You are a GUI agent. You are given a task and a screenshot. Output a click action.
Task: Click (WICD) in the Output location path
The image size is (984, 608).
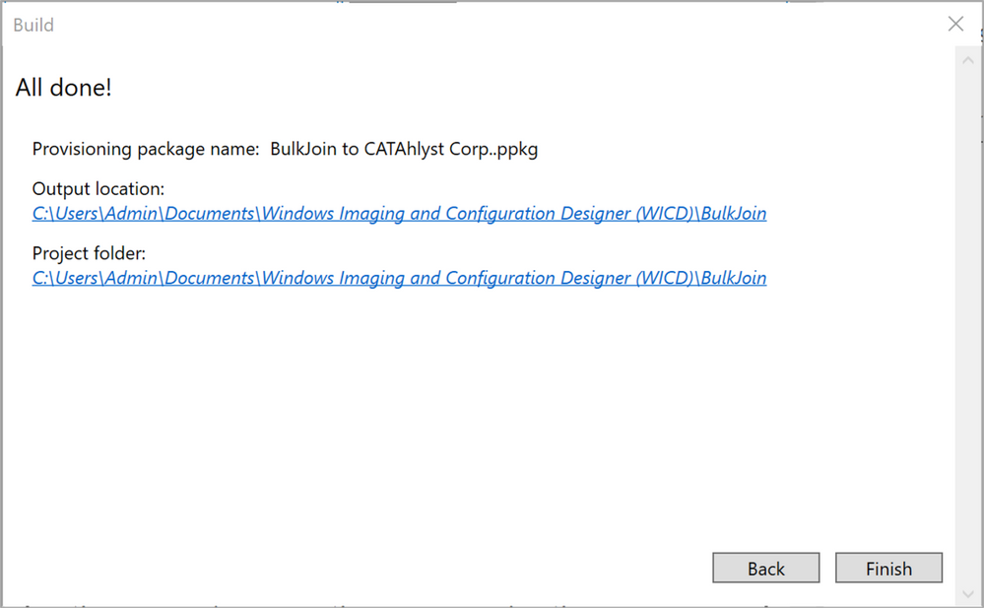point(664,214)
